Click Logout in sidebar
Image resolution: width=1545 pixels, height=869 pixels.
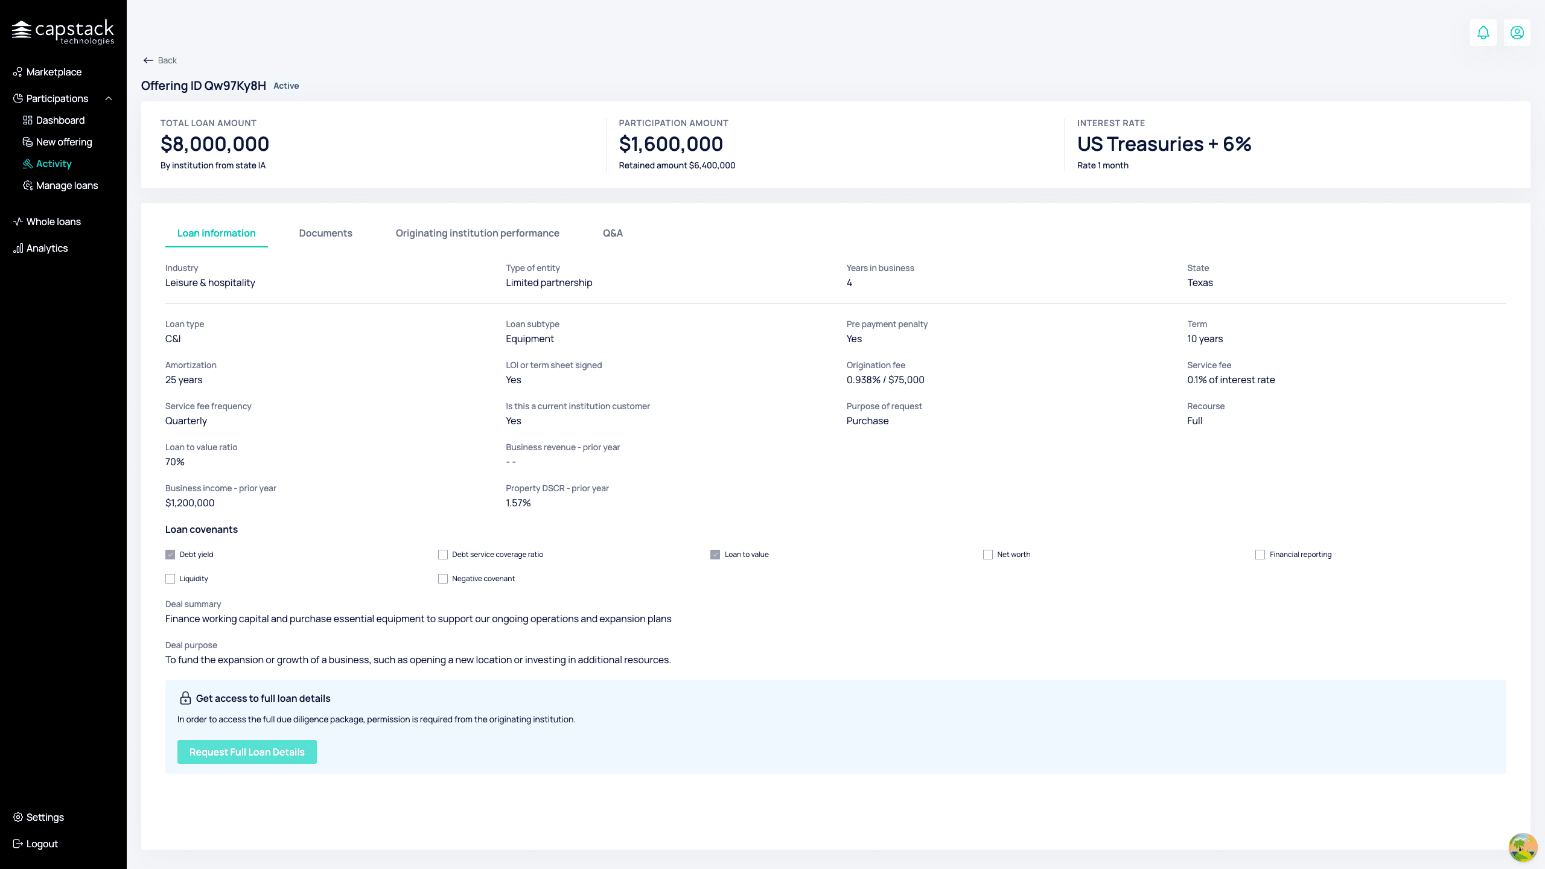coord(42,844)
